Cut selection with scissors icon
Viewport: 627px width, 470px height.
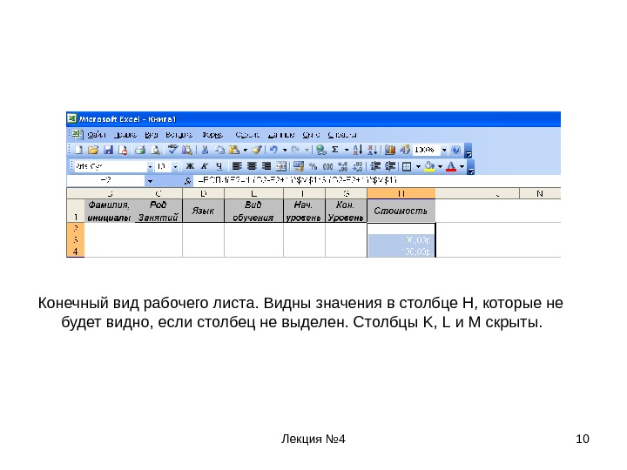coord(205,151)
